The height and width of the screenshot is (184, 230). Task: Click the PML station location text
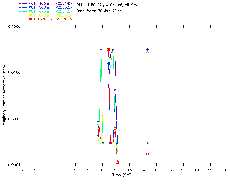107,5
